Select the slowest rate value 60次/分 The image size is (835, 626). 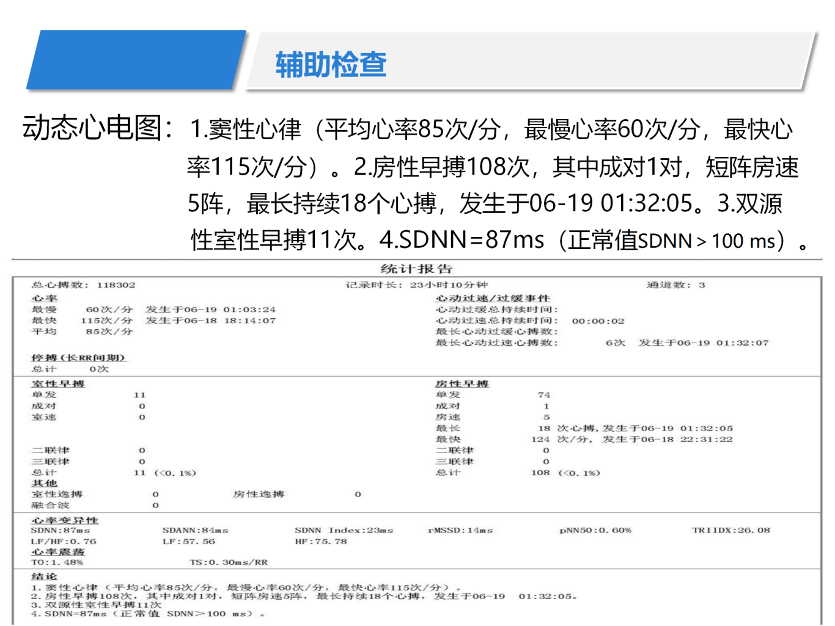(109, 310)
